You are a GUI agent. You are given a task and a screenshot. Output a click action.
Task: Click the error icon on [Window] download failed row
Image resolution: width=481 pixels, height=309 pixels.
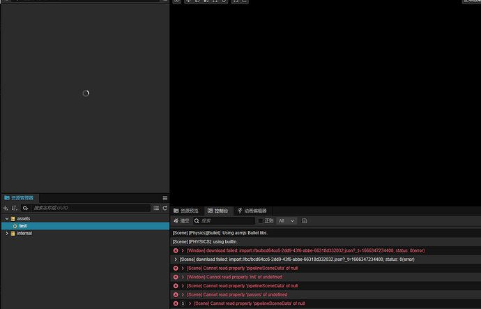point(176,250)
